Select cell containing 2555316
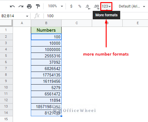This screenshot has height=122, width=148. pos(46,56)
